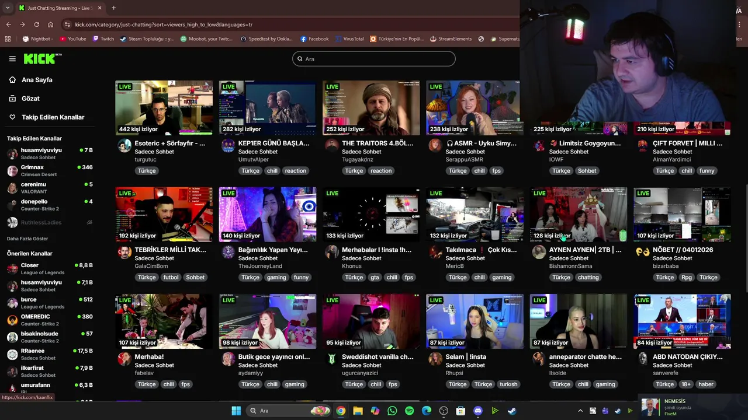The image size is (748, 420).
Task: Open donepello channel avatar
Action: tap(12, 205)
